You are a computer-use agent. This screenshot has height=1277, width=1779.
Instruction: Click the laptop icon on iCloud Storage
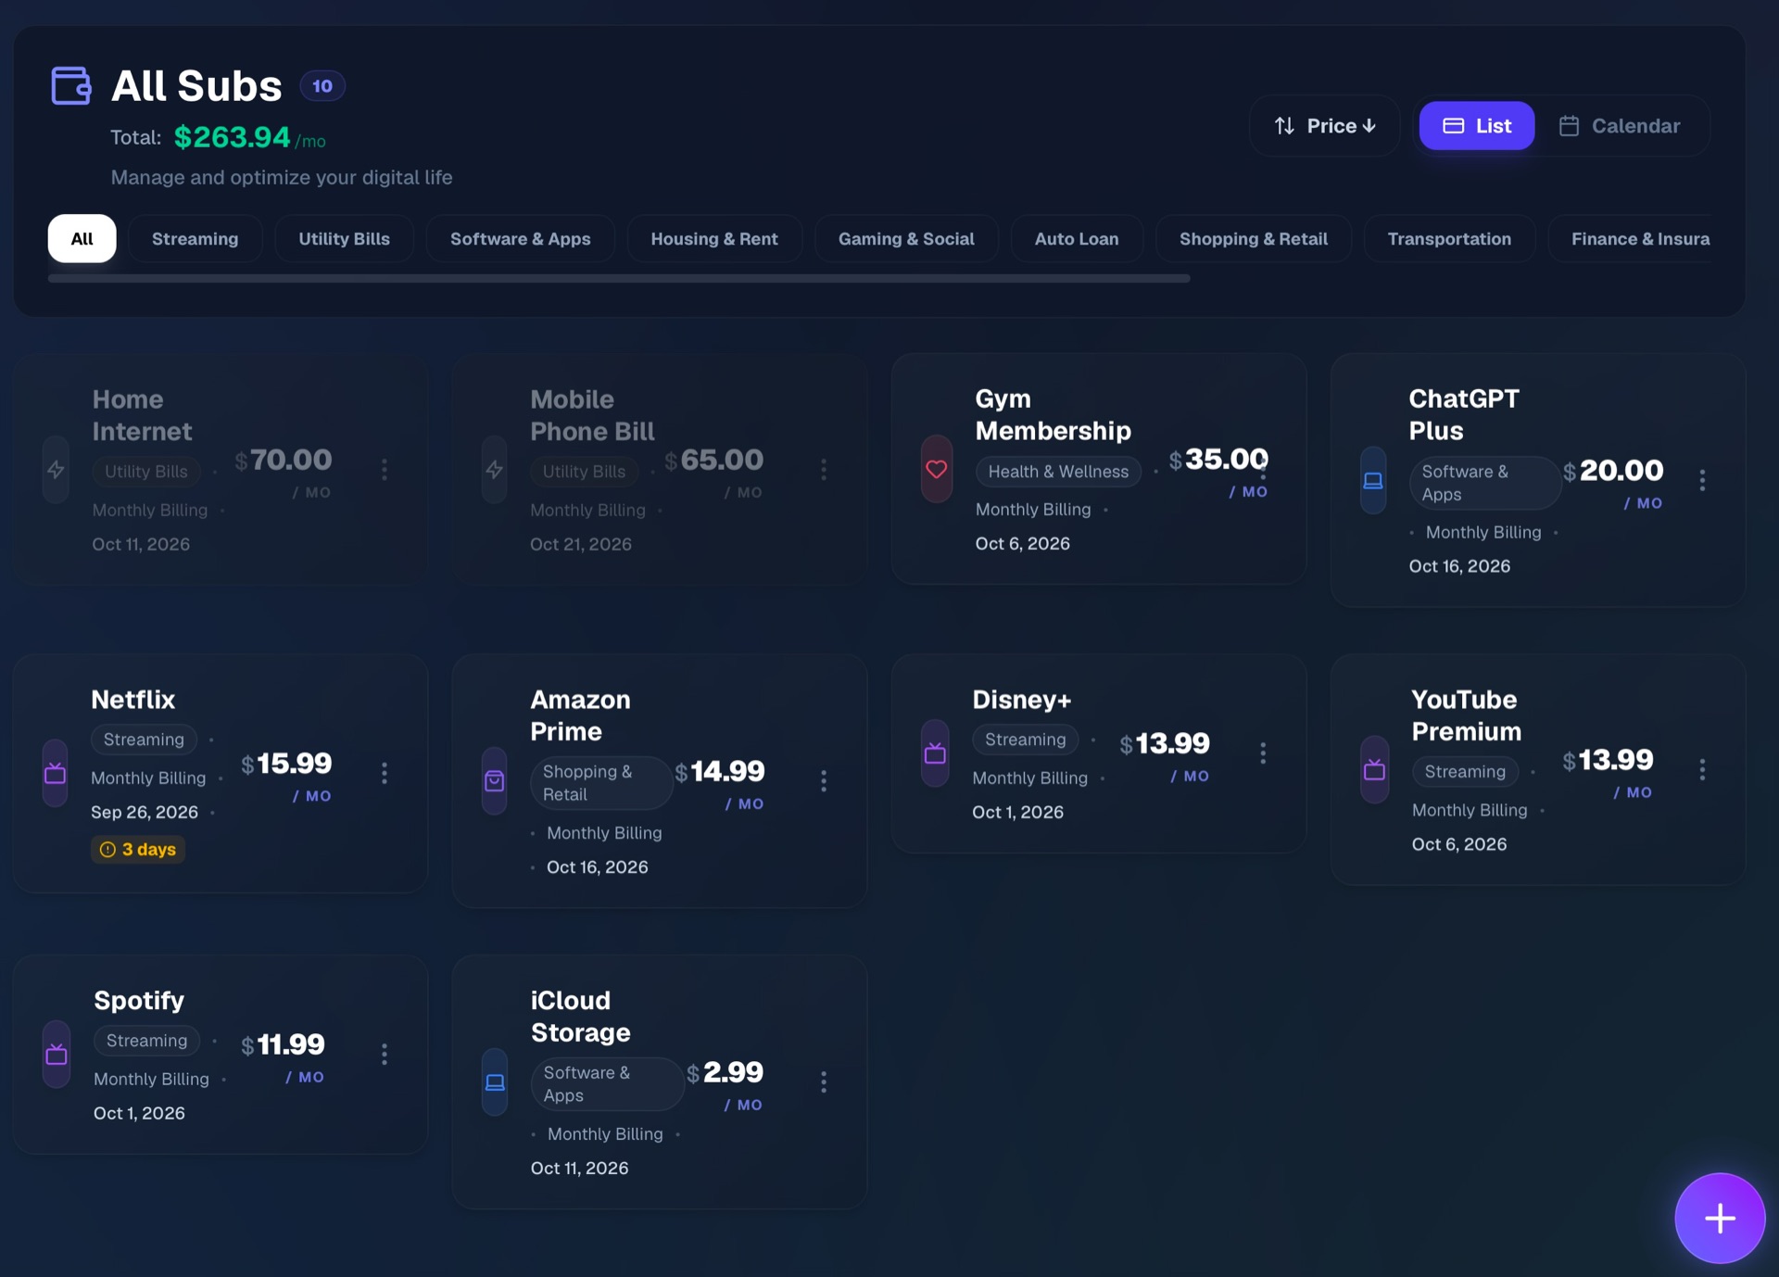[x=496, y=1082]
